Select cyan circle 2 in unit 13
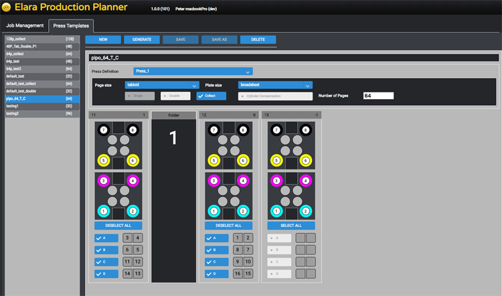 (305, 211)
